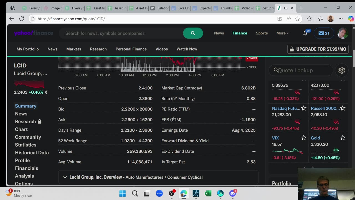The width and height of the screenshot is (355, 200).
Task: Open Excel from the taskbar
Action: [x=208, y=193]
